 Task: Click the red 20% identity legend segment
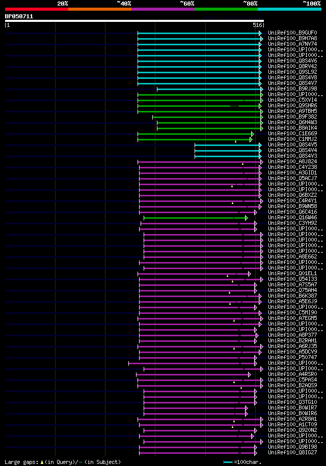tap(37, 9)
